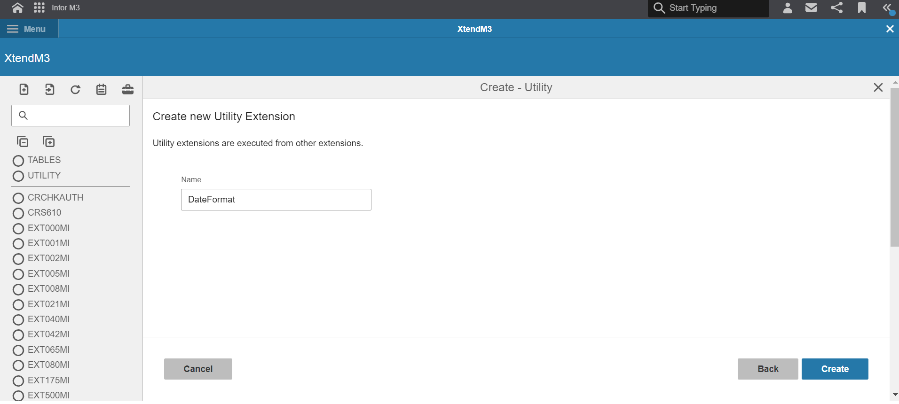899x404 pixels.
Task: Click the scrollbar down arrow
Action: (x=895, y=395)
